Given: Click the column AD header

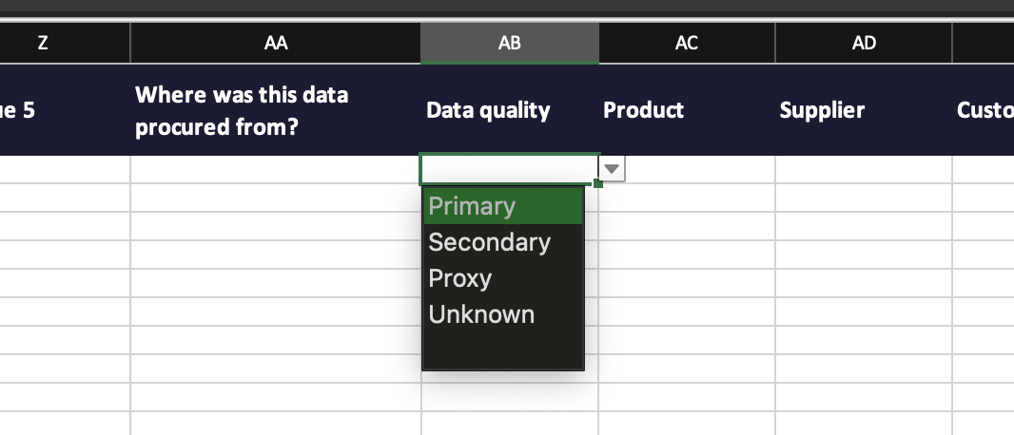Looking at the screenshot, I should (863, 43).
